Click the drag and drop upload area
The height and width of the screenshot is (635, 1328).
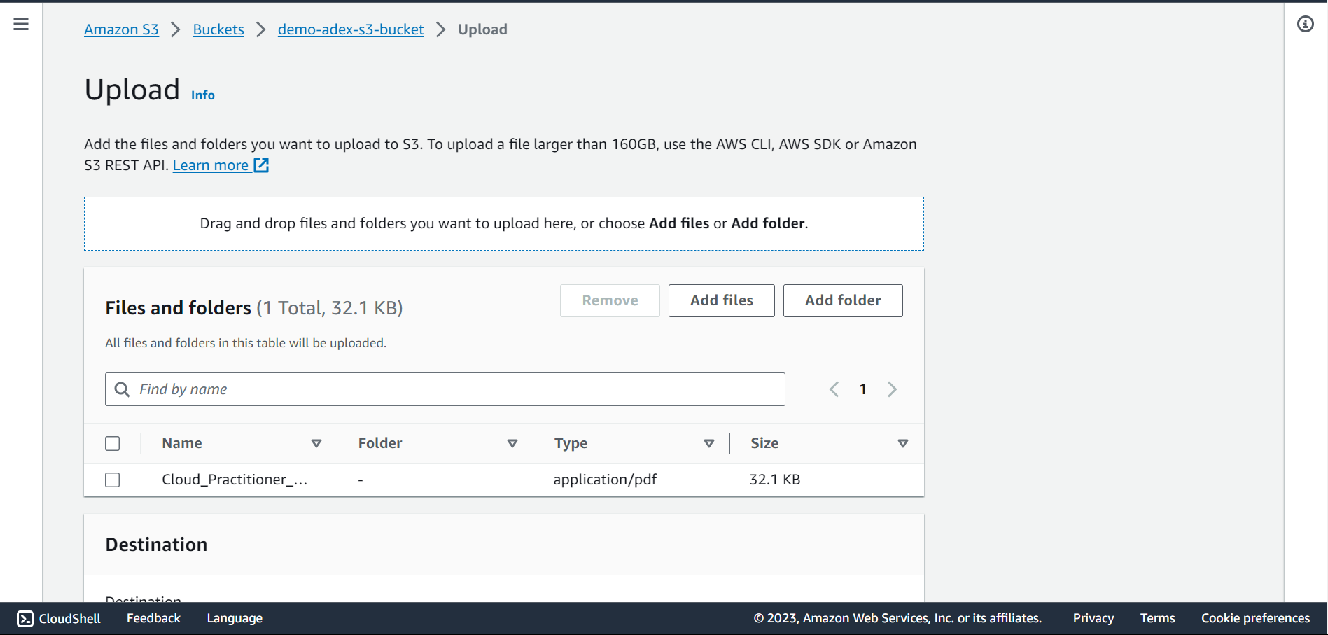tap(504, 223)
